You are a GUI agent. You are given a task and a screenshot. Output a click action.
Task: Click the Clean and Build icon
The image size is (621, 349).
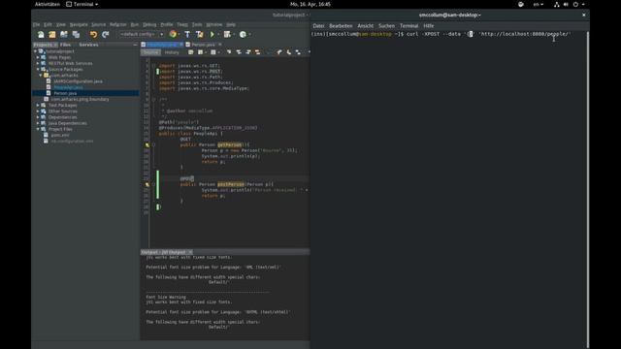tap(200, 35)
